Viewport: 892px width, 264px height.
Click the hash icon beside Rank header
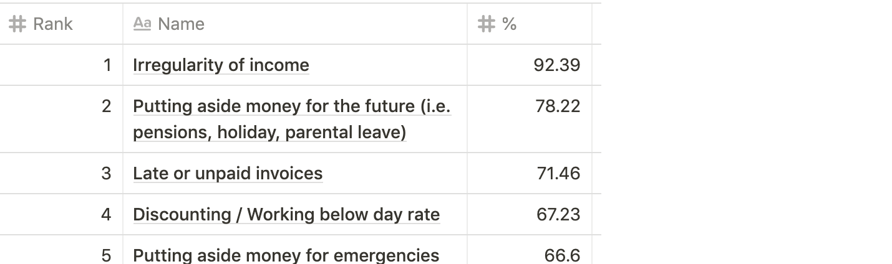(x=17, y=24)
